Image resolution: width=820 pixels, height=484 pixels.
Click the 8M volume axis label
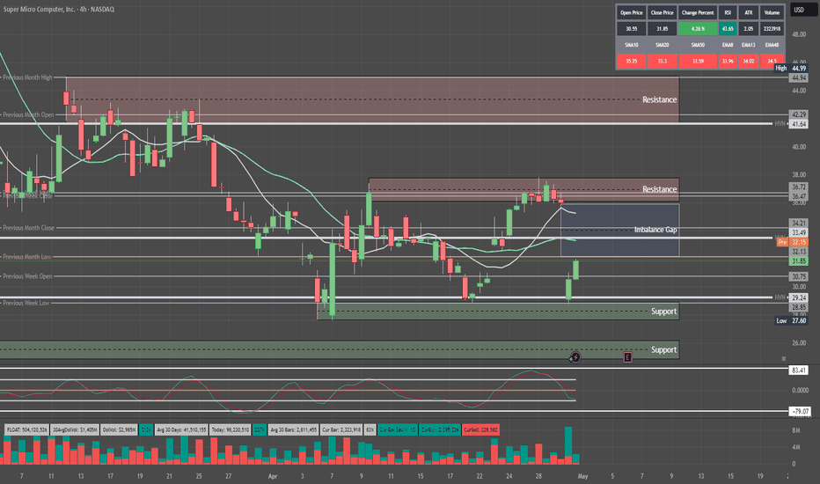click(795, 430)
